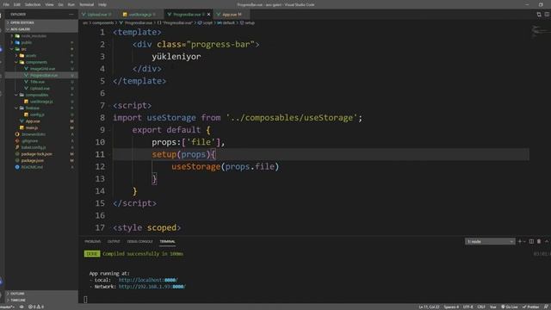Open the Go menu

click(x=61, y=4)
